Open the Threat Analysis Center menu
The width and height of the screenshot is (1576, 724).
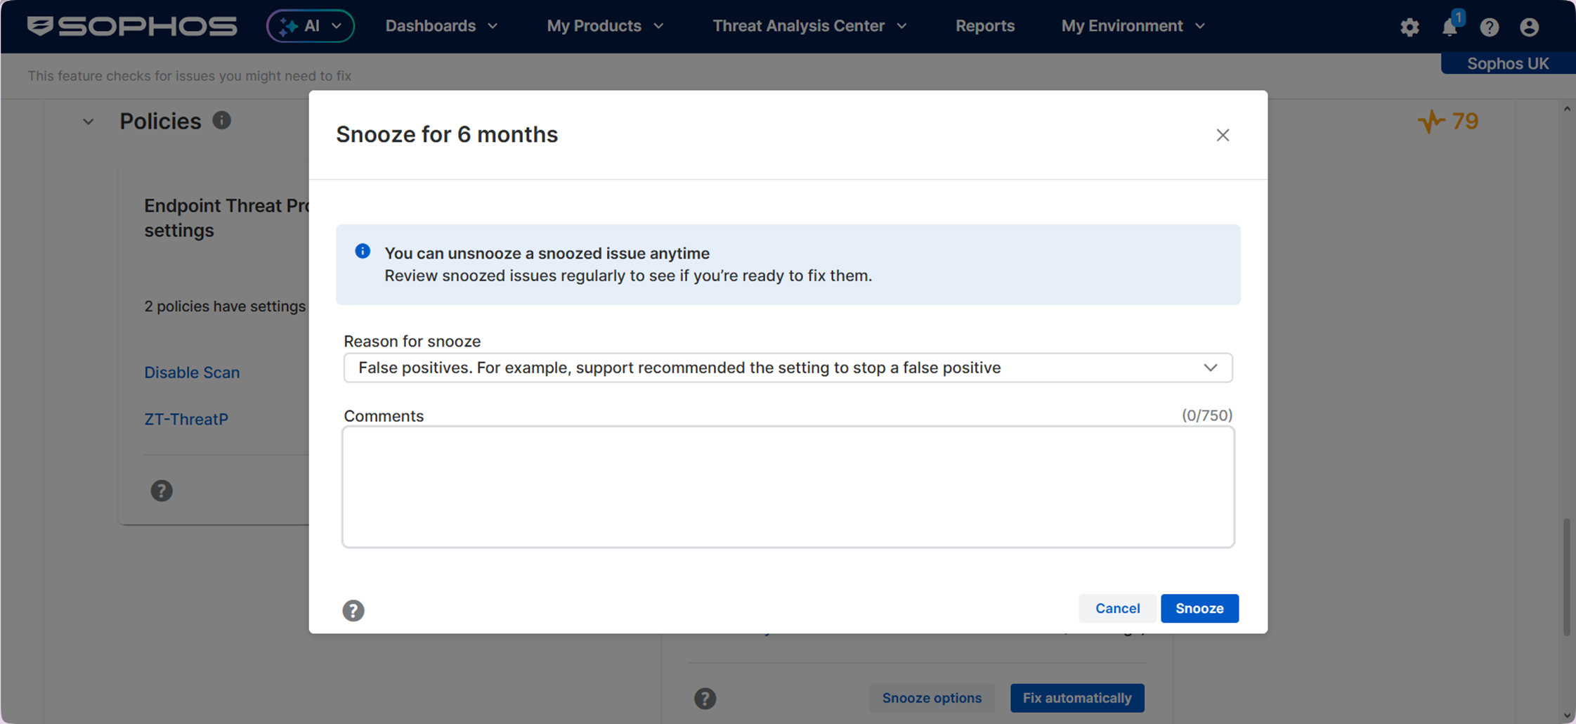(809, 26)
